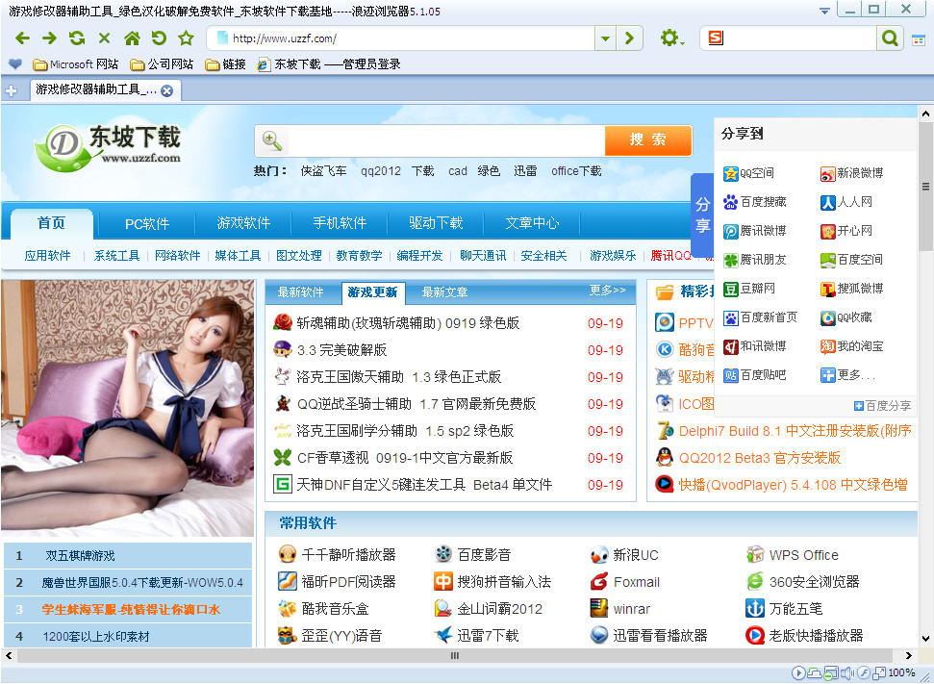The width and height of the screenshot is (934, 684).
Task: Open CF香草透视 download entry
Action: 404,458
